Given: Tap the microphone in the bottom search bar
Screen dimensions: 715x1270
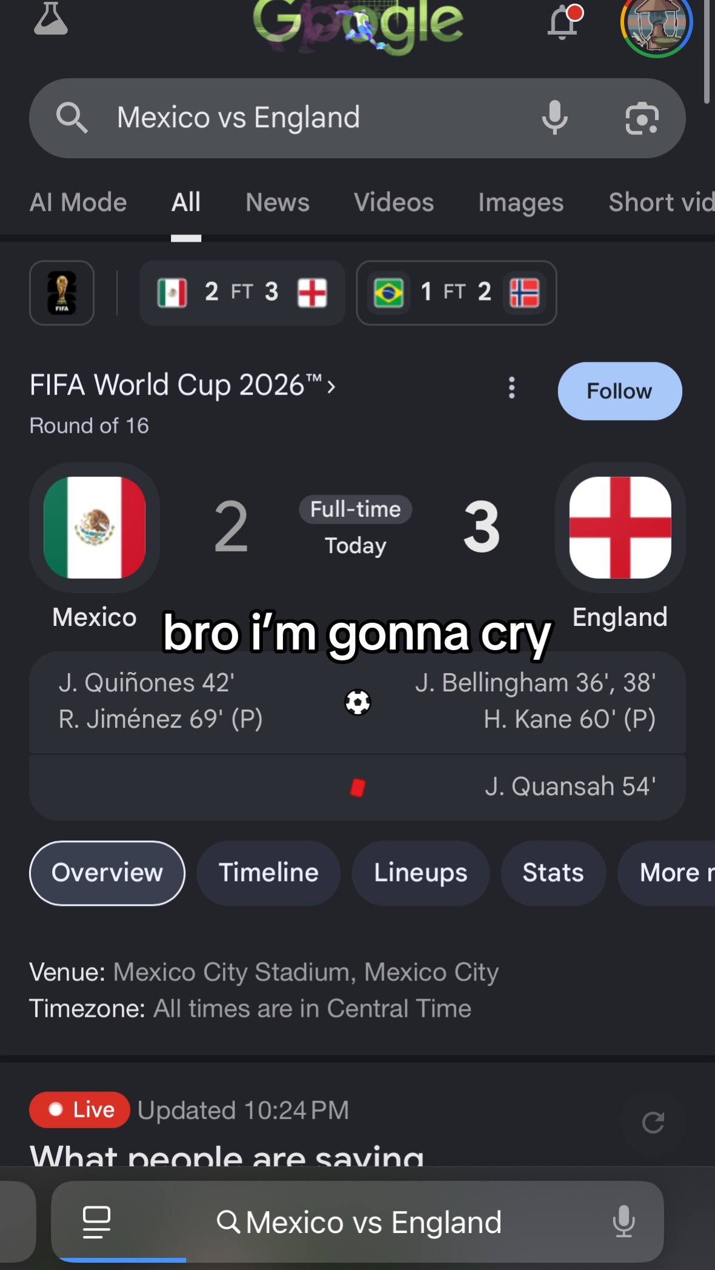Looking at the screenshot, I should coord(624,1221).
